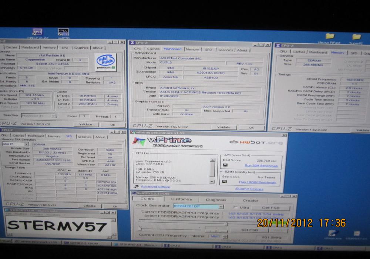Click the save floppy icon under 1024M stability test
This screenshot has width=370, height=259.
click(x=225, y=182)
